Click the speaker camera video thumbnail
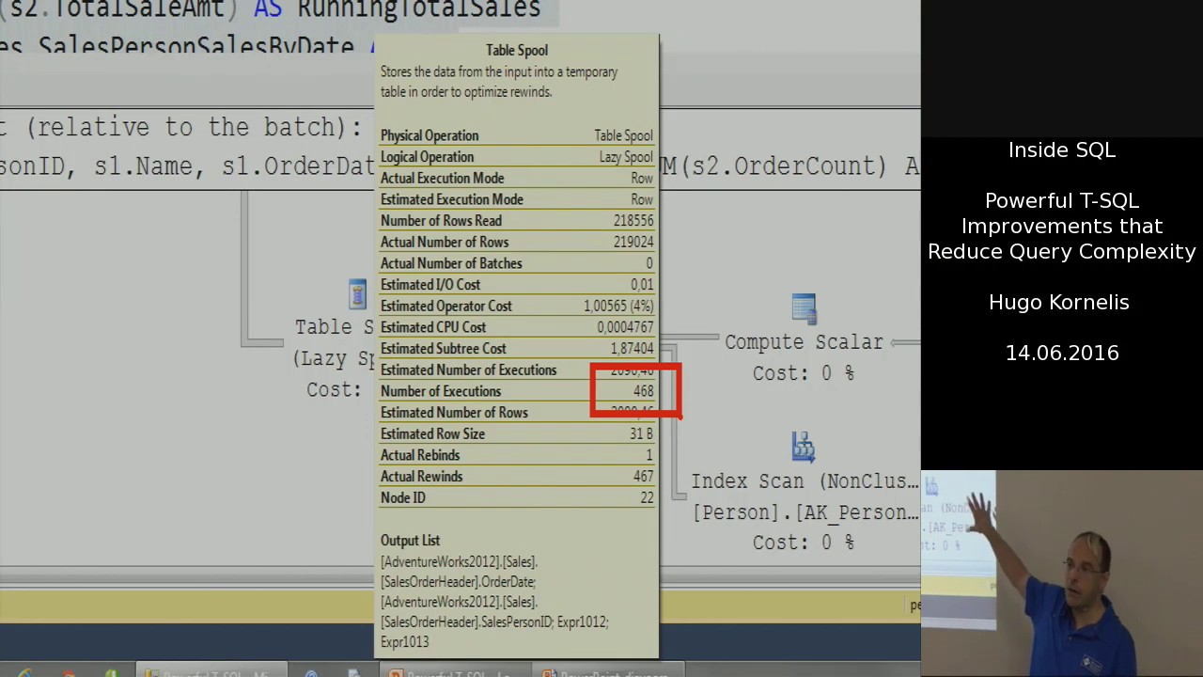The image size is (1203, 677). [1062, 574]
